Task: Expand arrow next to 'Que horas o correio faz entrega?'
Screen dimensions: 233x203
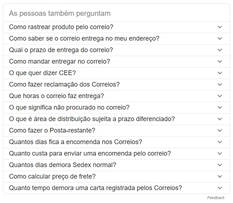Action: [220, 96]
